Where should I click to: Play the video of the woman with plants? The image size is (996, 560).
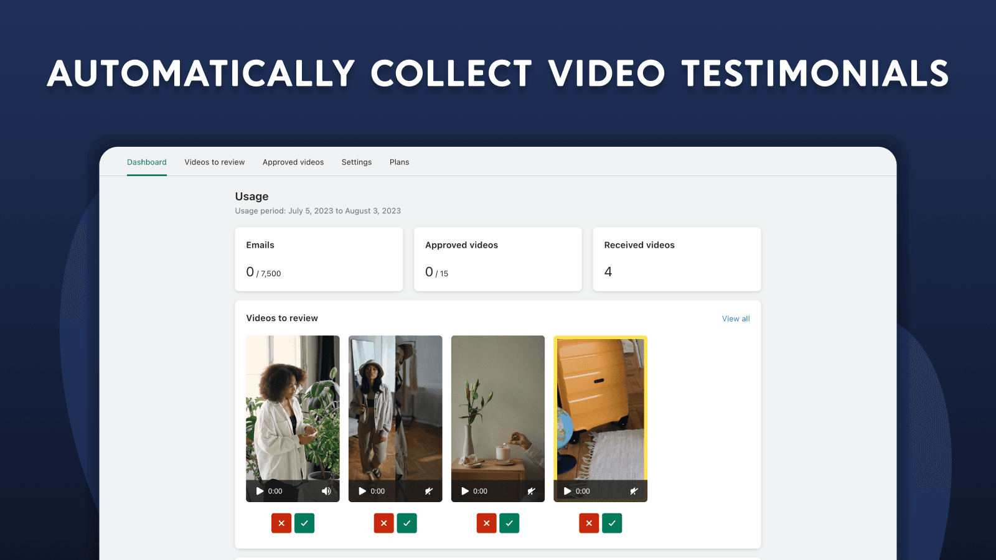260,491
